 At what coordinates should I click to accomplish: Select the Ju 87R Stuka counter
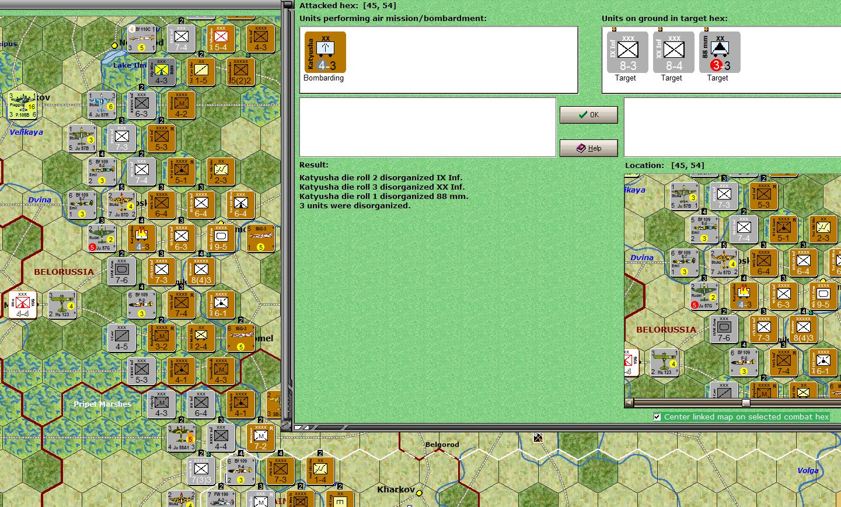102,105
